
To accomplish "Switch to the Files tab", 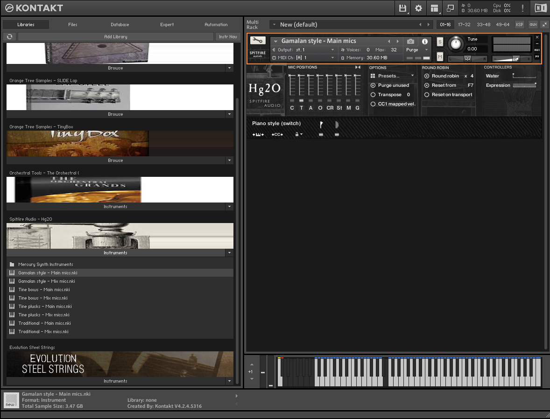I will 73,25.
